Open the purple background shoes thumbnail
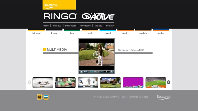Screen dimensions: 198x111 [x=133, y=82]
